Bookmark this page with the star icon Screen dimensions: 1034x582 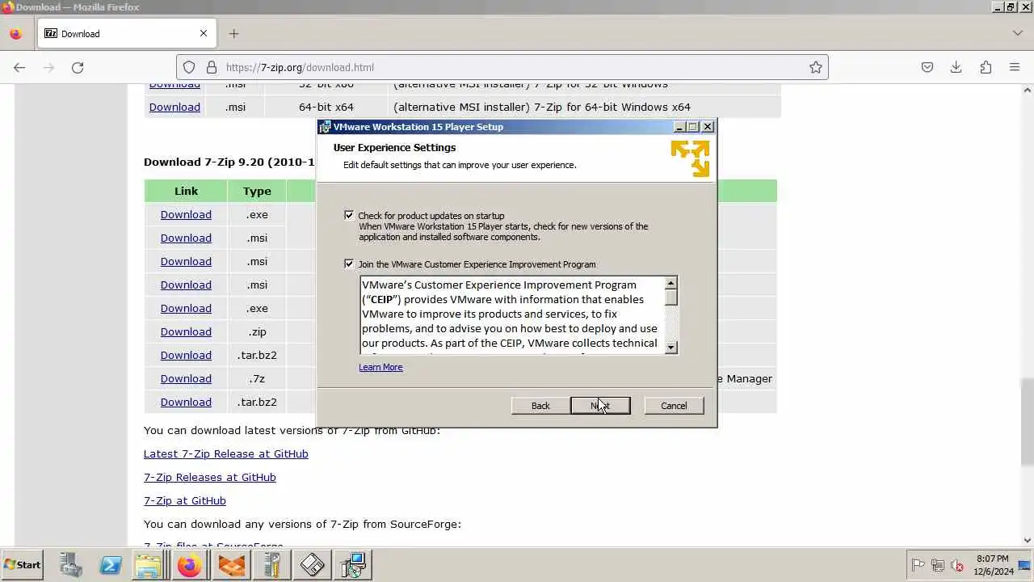(x=816, y=67)
